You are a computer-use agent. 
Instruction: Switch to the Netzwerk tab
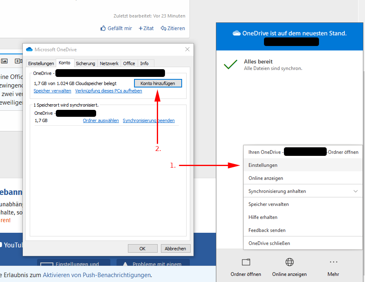pyautogui.click(x=109, y=63)
